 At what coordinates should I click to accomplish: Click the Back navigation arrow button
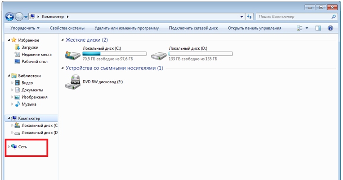(9, 17)
